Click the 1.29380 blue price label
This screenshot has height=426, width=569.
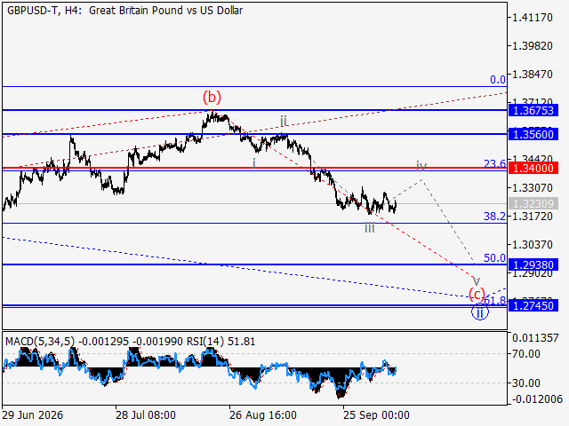point(533,264)
